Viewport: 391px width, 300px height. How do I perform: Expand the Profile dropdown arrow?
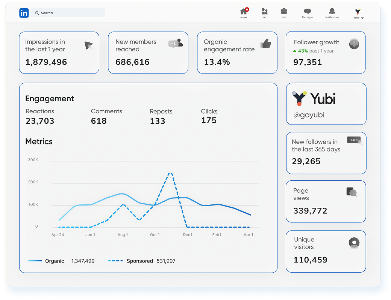(x=362, y=18)
